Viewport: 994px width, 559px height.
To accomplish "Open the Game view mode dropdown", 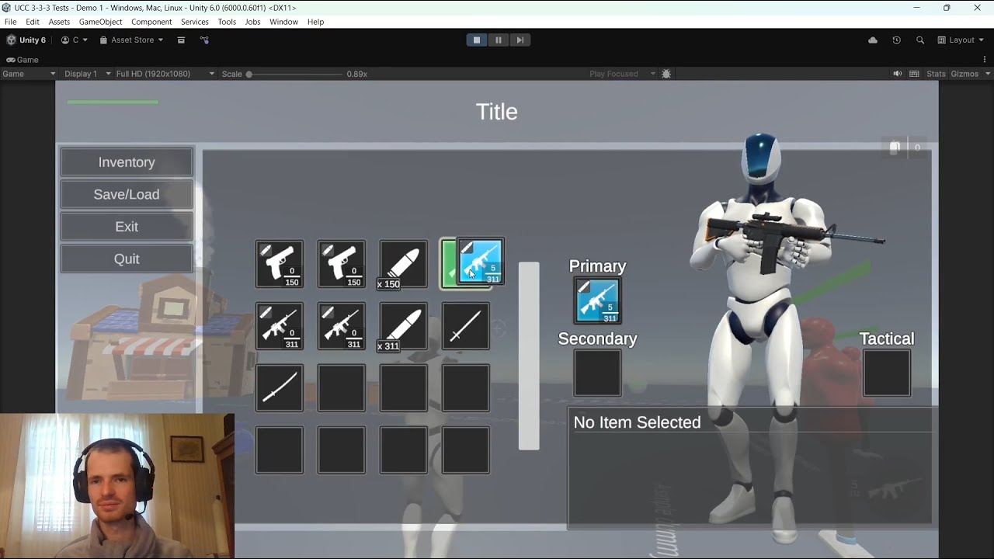I will pyautogui.click(x=29, y=74).
